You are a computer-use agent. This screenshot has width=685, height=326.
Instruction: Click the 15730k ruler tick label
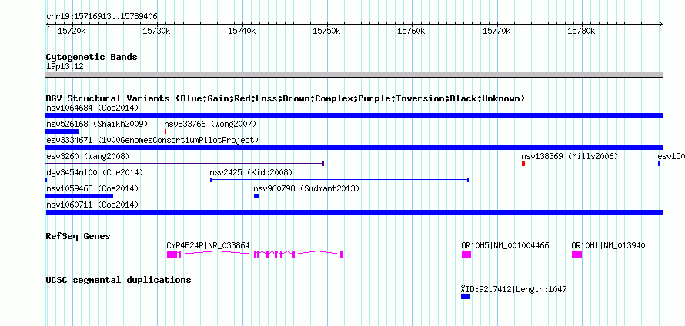click(157, 32)
